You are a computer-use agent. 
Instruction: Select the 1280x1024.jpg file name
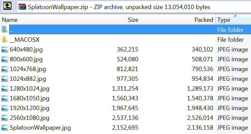[x=30, y=89]
